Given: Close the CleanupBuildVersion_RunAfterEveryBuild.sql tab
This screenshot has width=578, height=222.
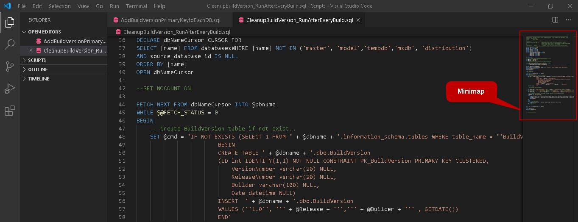Looking at the screenshot, I should click(x=358, y=20).
